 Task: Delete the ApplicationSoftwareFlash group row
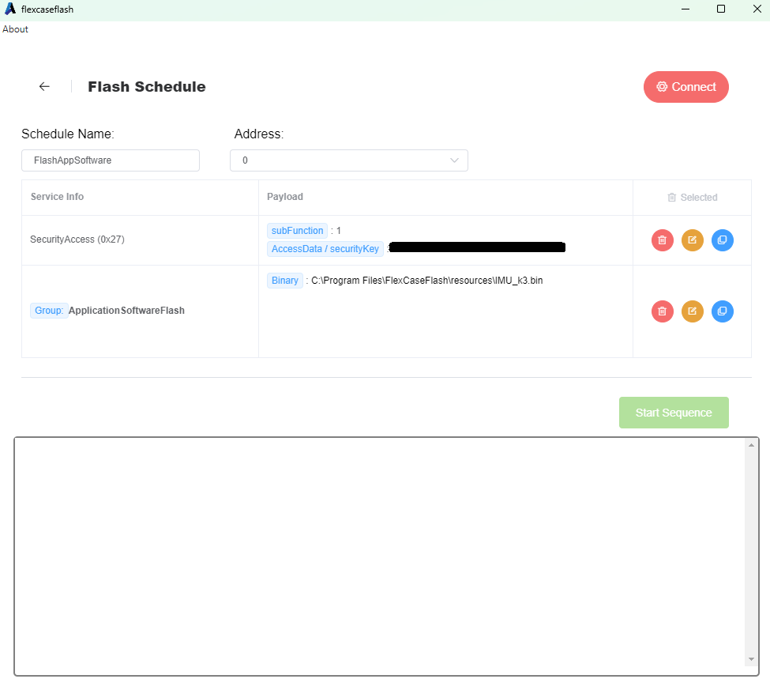click(662, 311)
